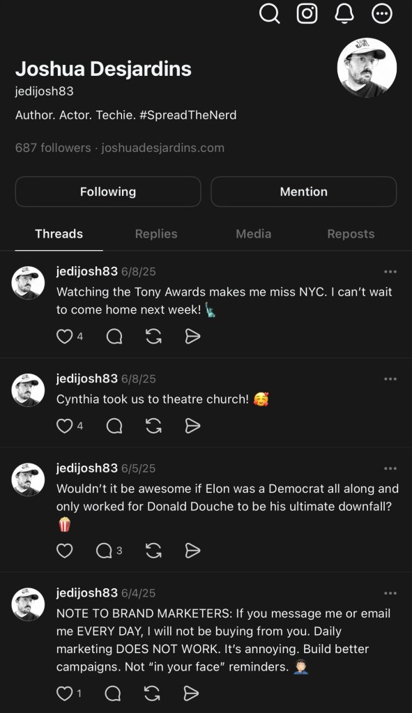
Task: Toggle the Following state for jedijosh83
Action: (x=107, y=191)
